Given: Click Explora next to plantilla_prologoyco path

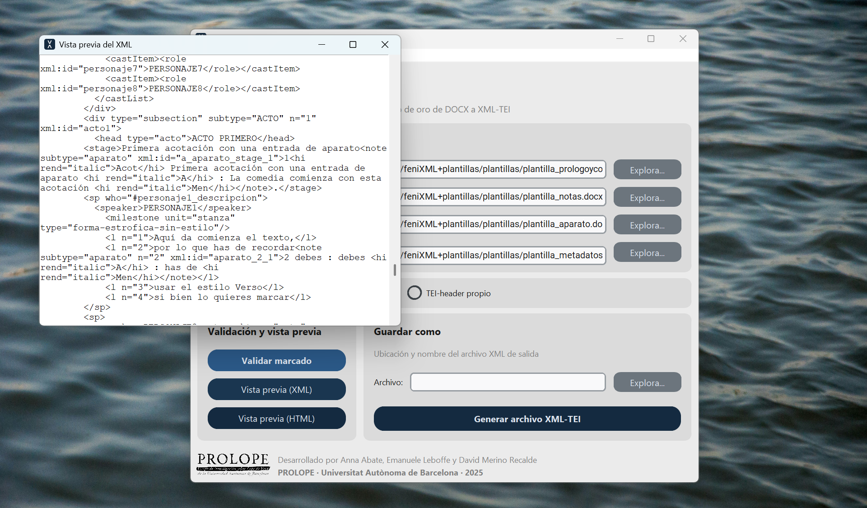Looking at the screenshot, I should click(647, 169).
